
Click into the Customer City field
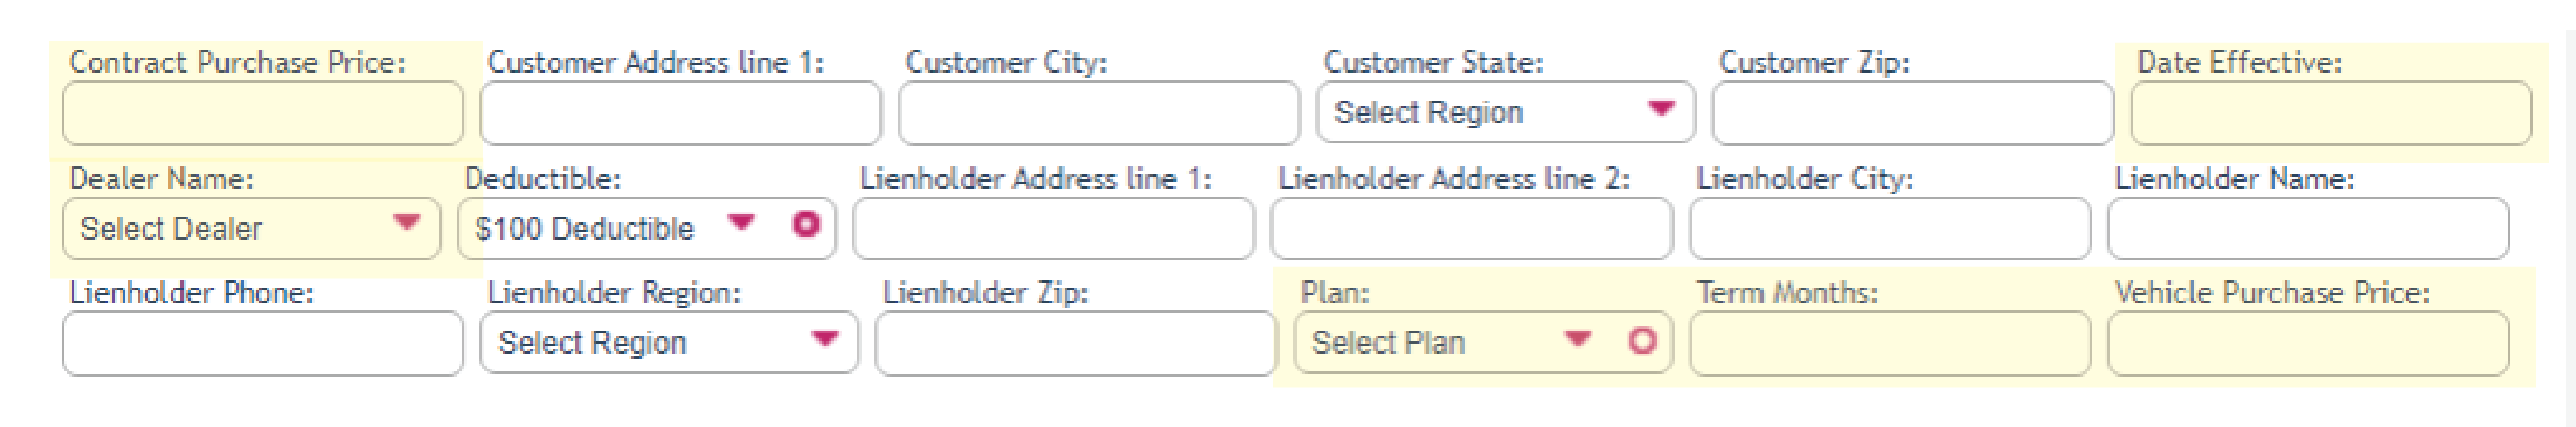pyautogui.click(x=1099, y=113)
